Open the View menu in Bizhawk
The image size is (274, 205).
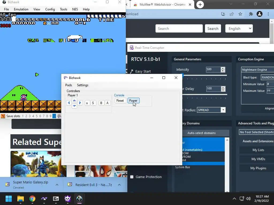[37, 9]
